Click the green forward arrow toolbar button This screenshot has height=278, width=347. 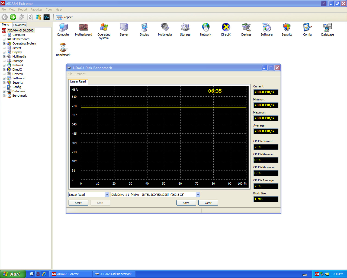pos(13,17)
